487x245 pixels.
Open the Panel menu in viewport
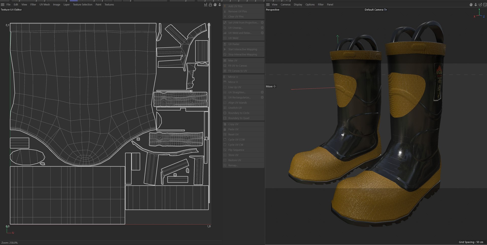click(330, 5)
